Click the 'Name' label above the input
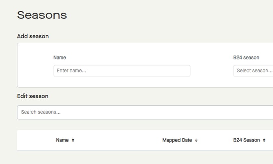This screenshot has width=273, height=164. click(x=59, y=58)
